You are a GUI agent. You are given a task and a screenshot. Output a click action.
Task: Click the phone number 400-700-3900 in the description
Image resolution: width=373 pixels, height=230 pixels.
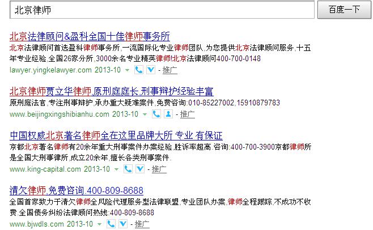[253, 147]
